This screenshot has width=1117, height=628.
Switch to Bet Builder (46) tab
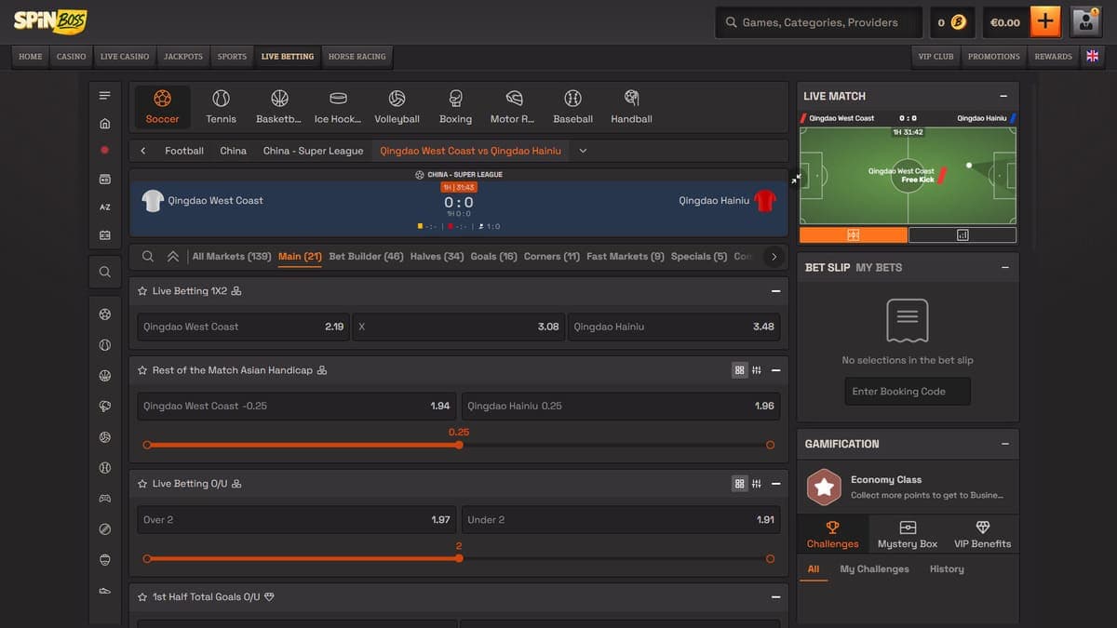(x=366, y=257)
